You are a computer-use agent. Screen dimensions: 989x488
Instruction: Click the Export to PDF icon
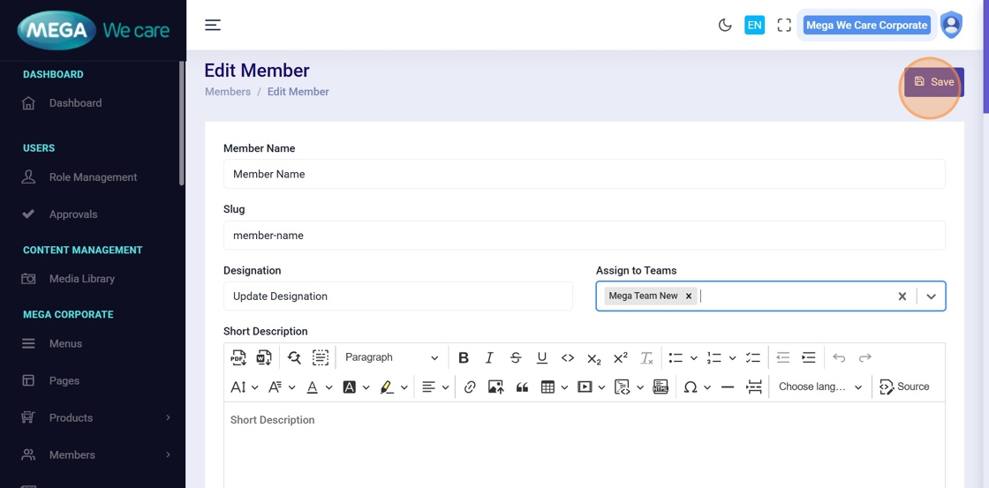pyautogui.click(x=238, y=357)
